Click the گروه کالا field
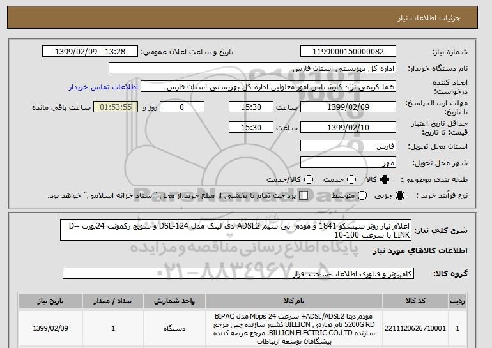This screenshot has height=348, width=492. [238, 274]
